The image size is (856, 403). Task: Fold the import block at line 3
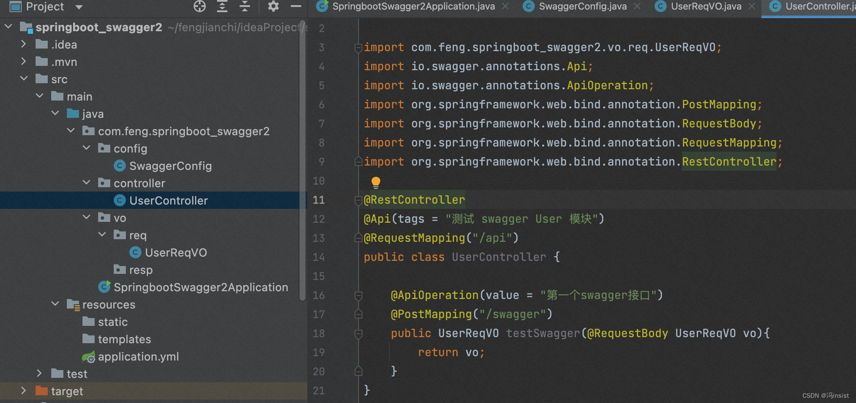358,48
